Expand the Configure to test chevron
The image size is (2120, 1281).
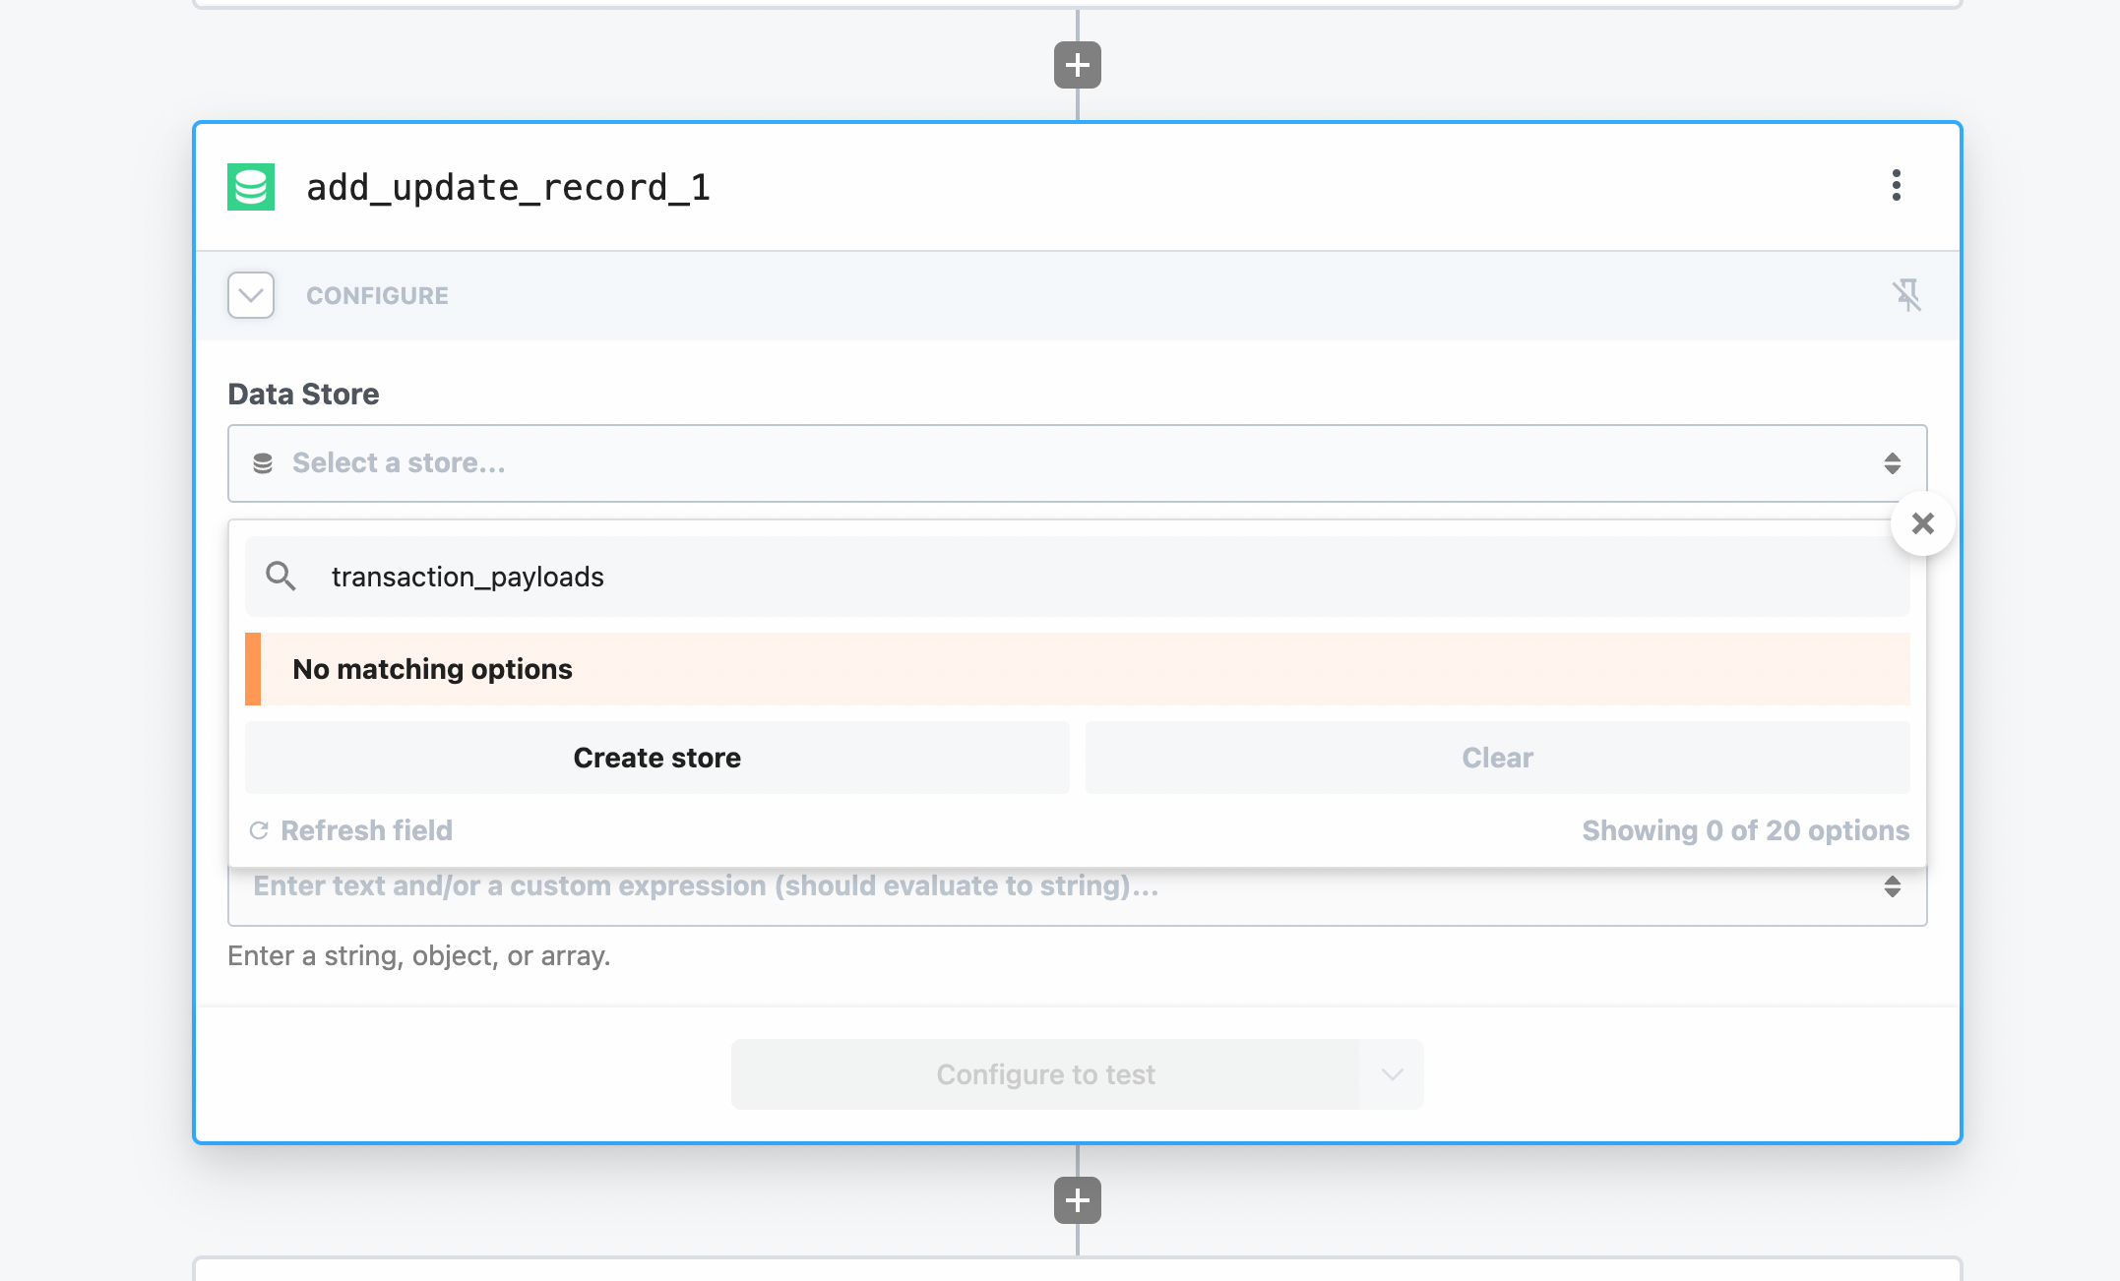pos(1392,1073)
